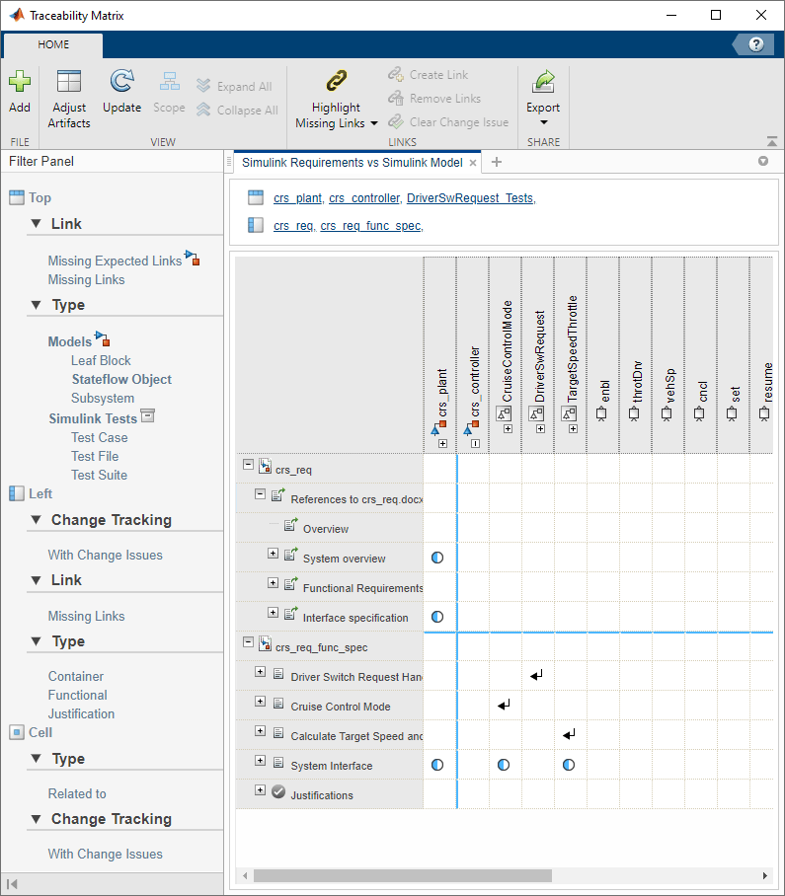Expand the crs_plant column header
Screen dimensions: 785x896
click(x=442, y=443)
